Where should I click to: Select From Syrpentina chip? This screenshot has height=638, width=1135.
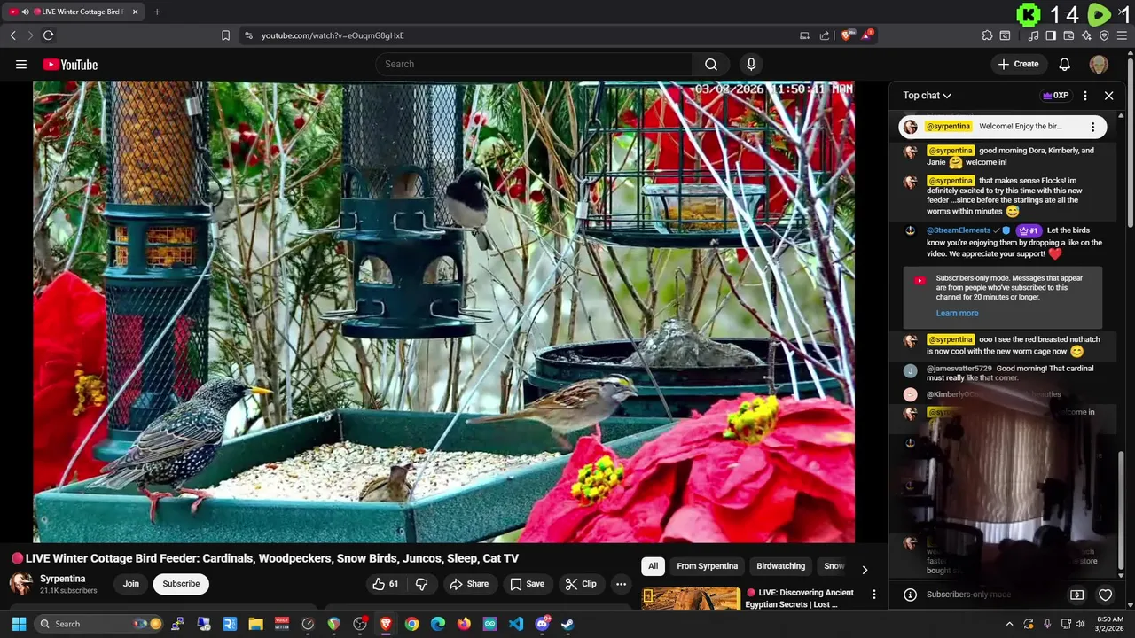(707, 566)
